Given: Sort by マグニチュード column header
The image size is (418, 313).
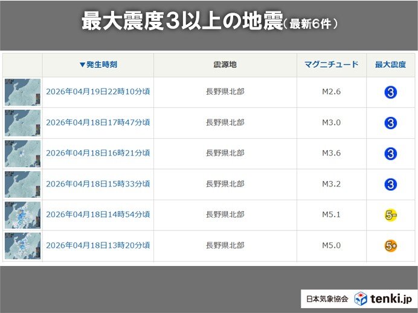Looking at the screenshot, I should (x=332, y=65).
